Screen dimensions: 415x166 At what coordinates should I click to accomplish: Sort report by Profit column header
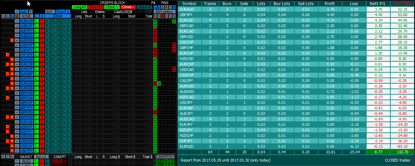coord(330,3)
